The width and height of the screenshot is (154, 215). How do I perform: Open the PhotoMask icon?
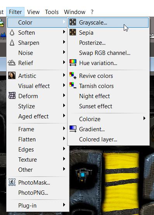click(x=12, y=182)
